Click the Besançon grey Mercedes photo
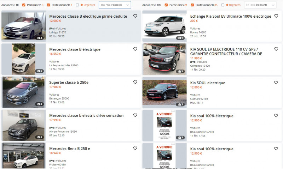This screenshot has height=169, width=283. [23, 92]
